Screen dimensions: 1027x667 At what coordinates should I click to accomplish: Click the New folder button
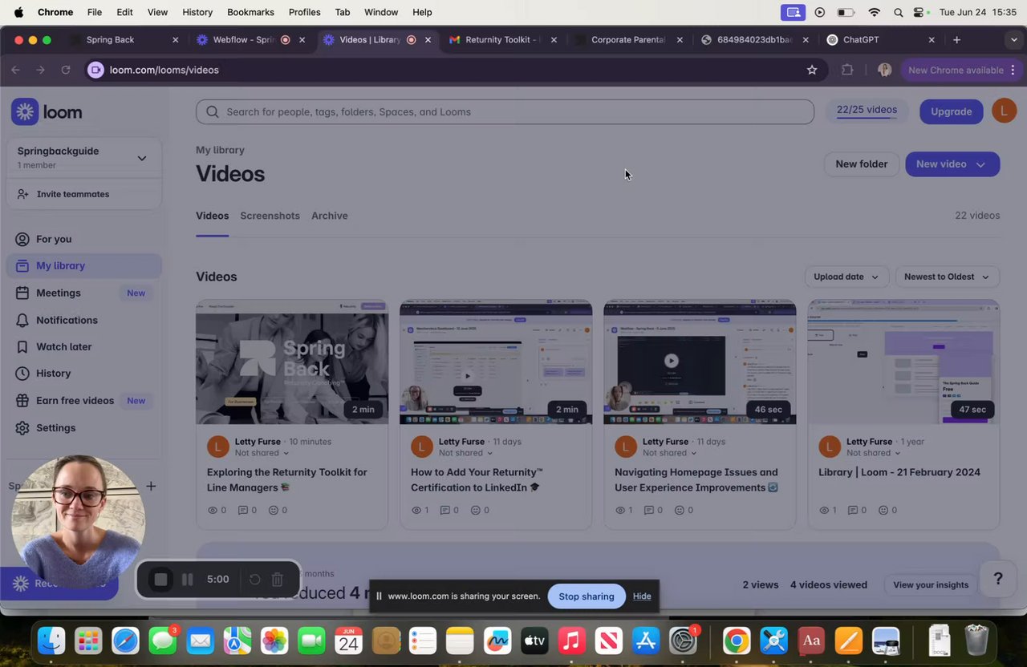tap(862, 164)
